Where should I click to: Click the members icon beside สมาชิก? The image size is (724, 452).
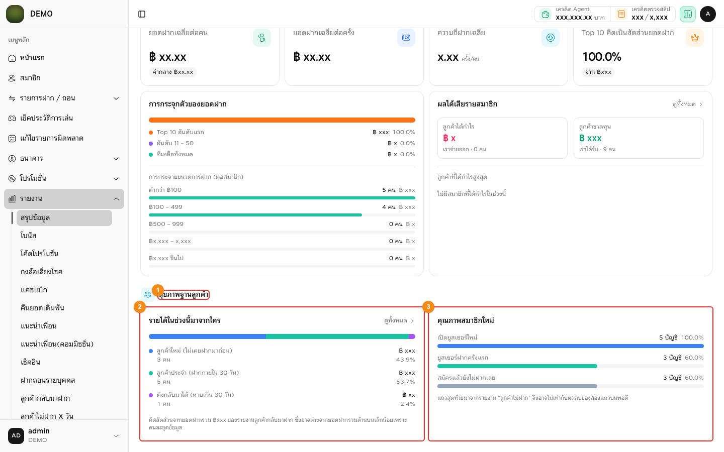[12, 78]
